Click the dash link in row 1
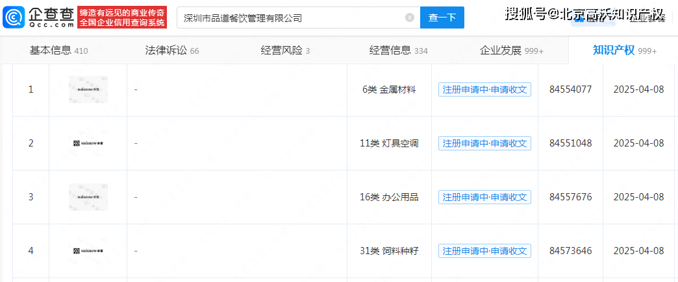This screenshot has width=678, height=282. click(136, 89)
